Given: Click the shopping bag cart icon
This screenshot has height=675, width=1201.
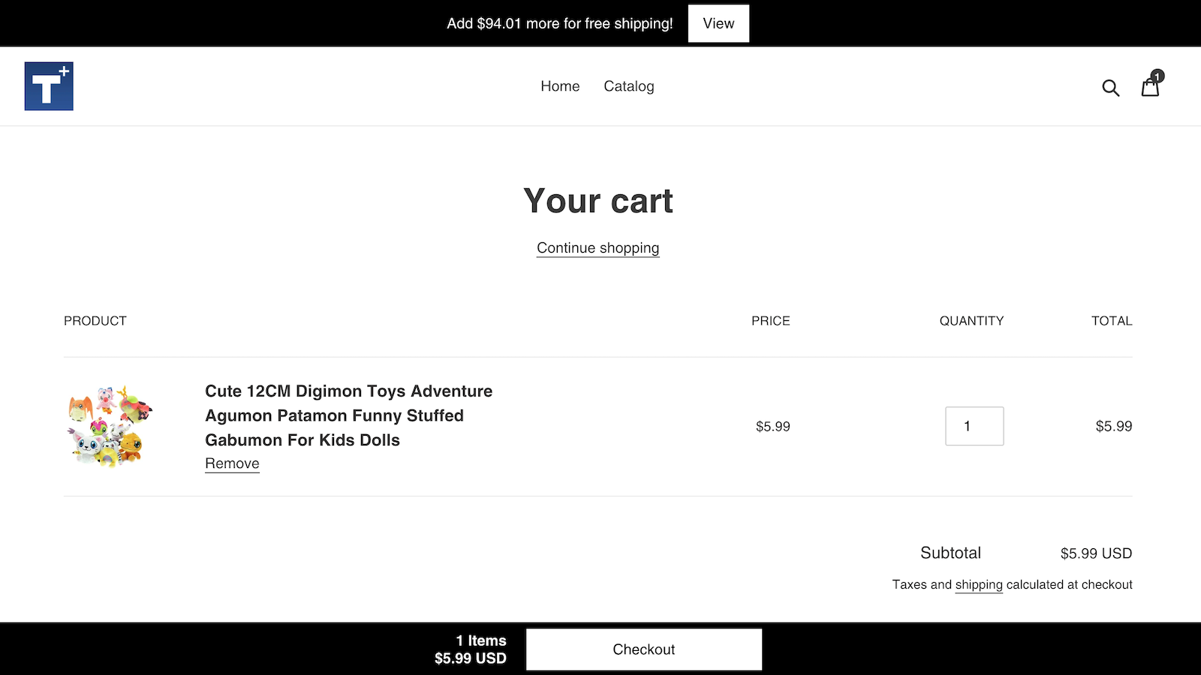Looking at the screenshot, I should pos(1149,88).
